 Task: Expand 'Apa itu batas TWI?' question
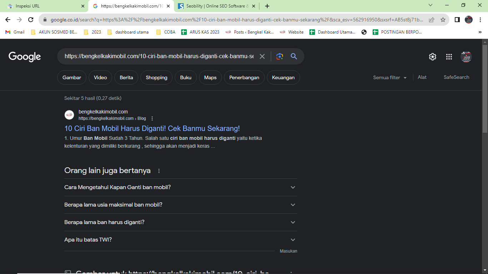pos(181,240)
